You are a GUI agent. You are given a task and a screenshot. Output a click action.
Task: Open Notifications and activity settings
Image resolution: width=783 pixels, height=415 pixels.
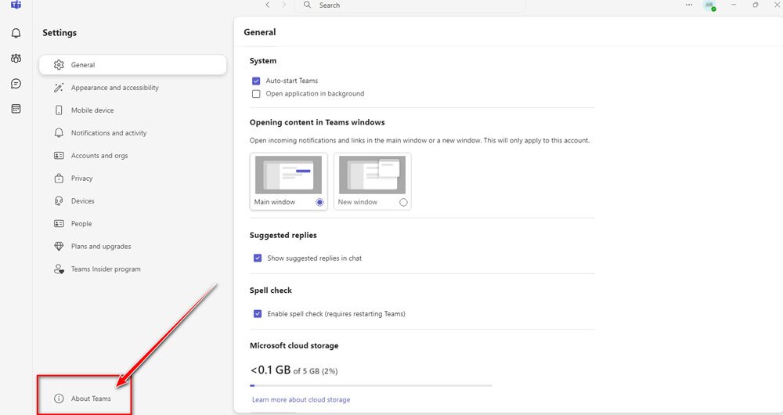click(x=133, y=133)
